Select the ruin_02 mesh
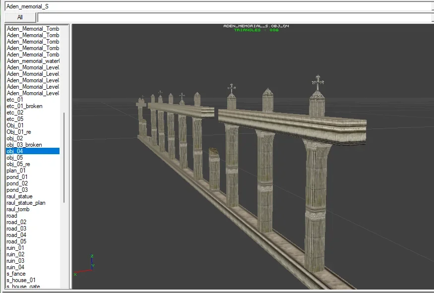This screenshot has width=434, height=293. [x=33, y=254]
